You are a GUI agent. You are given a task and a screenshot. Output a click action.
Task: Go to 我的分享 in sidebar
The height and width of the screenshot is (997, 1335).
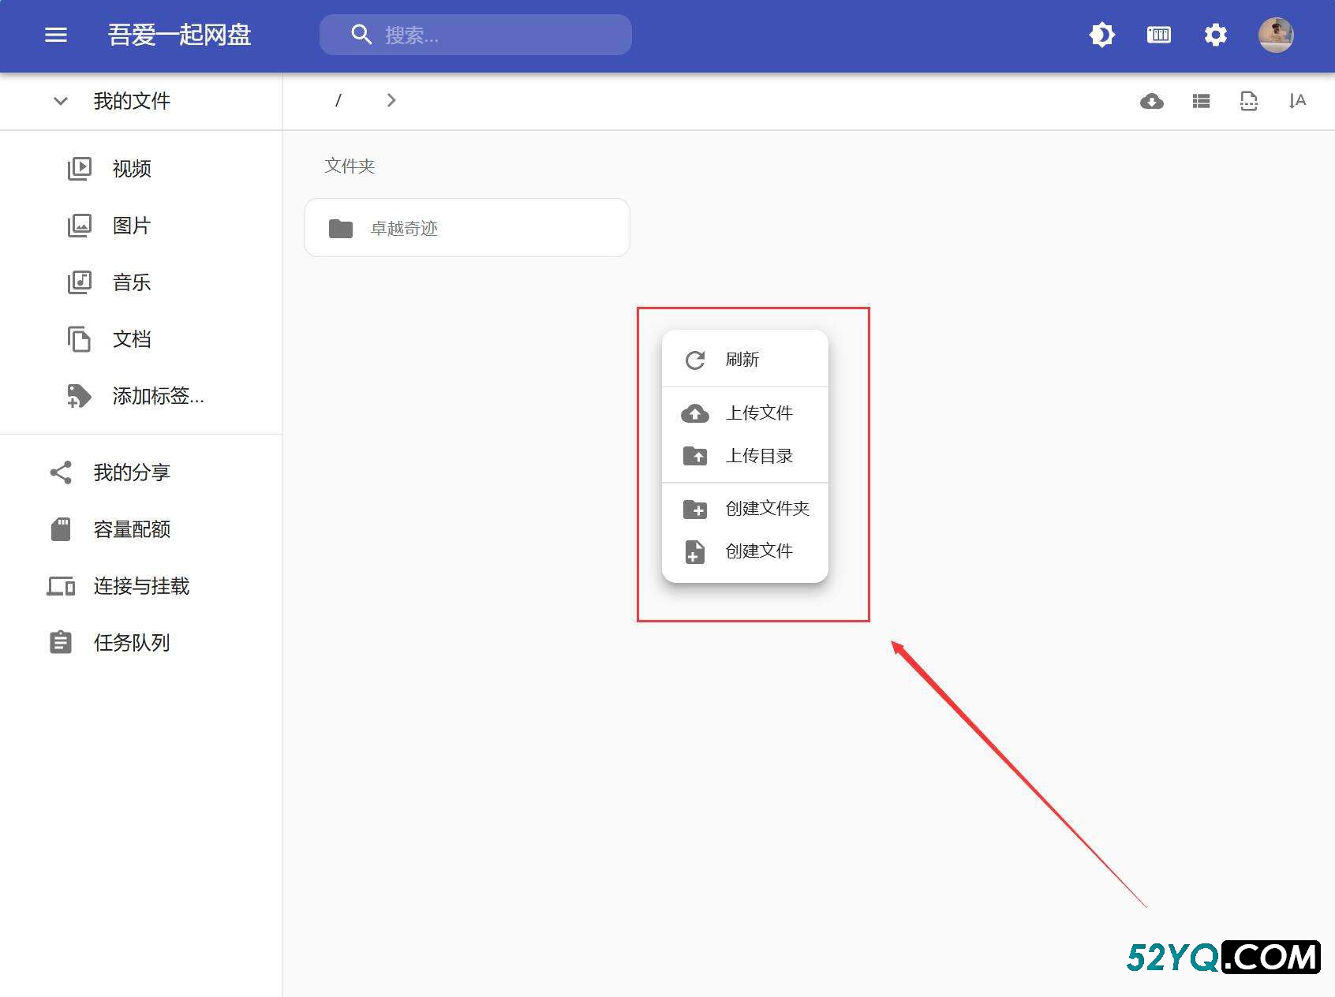(x=131, y=472)
